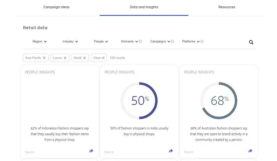Click the 50% circular progress chart
The height and width of the screenshot is (161, 277).
[139, 101]
